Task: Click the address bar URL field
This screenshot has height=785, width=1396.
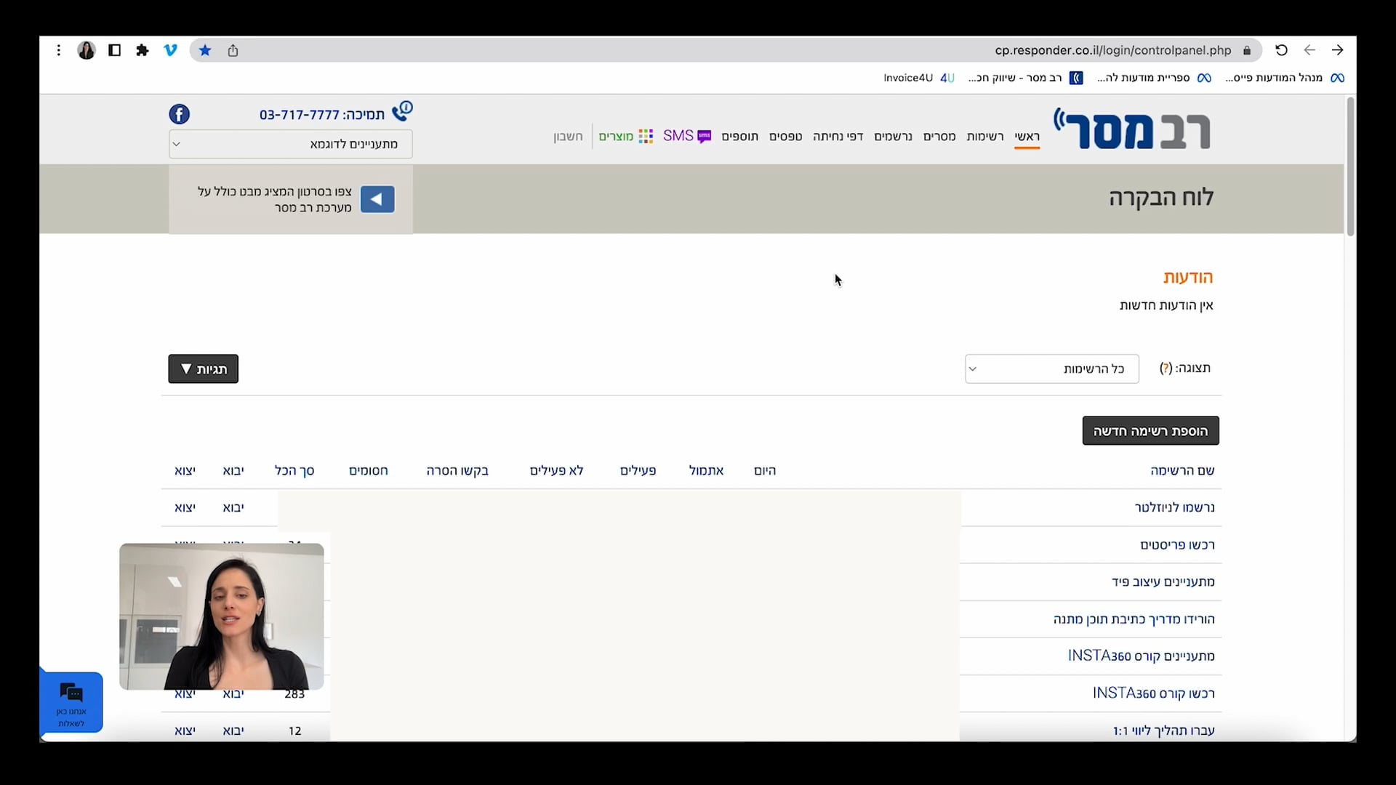Action: point(727,50)
